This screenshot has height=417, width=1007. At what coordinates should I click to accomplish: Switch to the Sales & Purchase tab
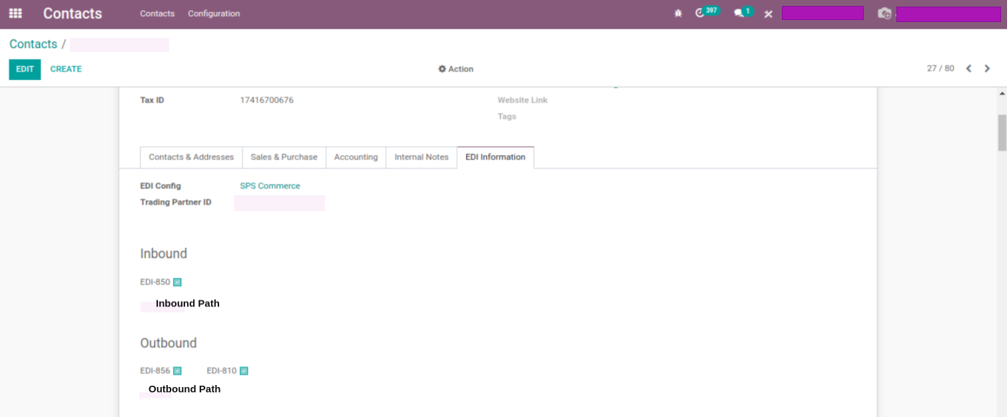pyautogui.click(x=284, y=157)
